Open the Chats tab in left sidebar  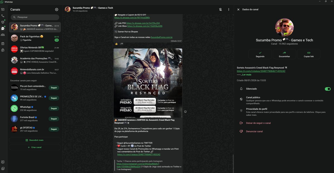3,9
